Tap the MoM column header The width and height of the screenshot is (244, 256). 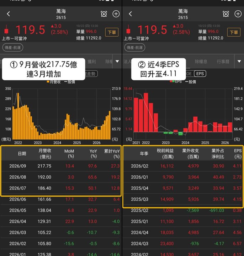point(69,154)
